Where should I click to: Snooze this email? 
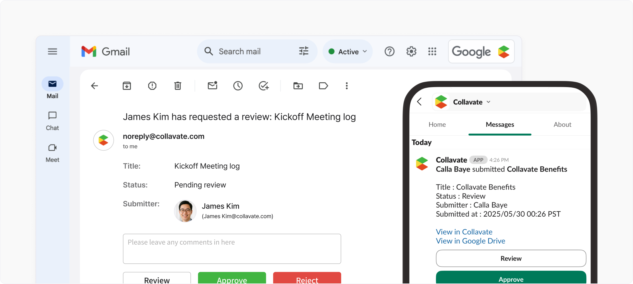(x=238, y=86)
